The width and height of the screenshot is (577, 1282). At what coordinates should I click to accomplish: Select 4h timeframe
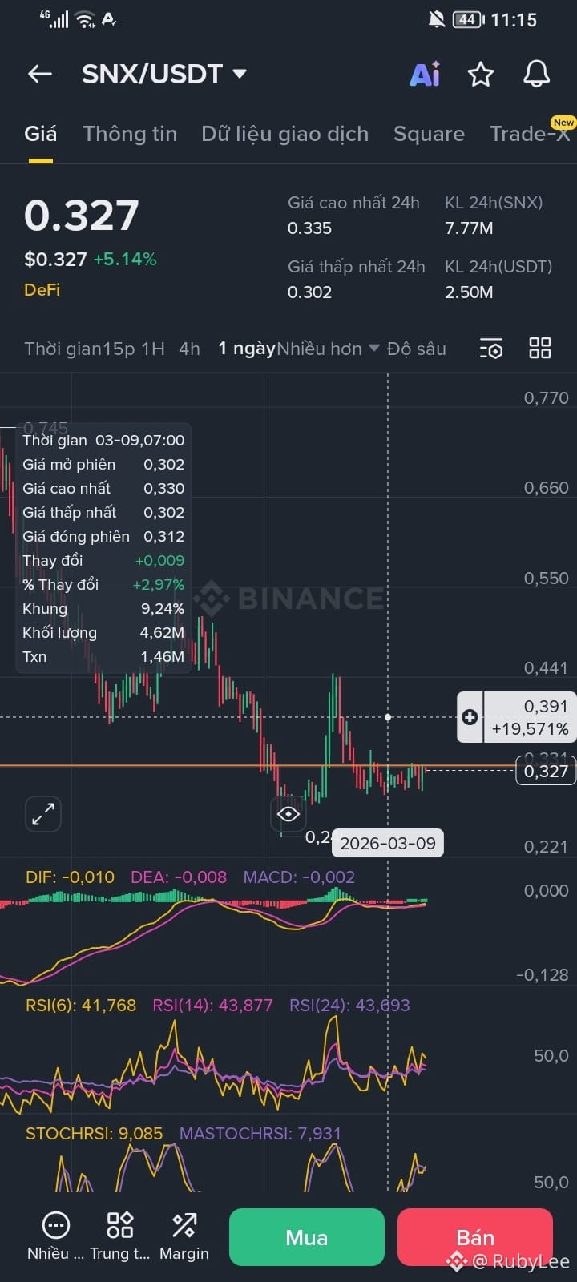[189, 349]
